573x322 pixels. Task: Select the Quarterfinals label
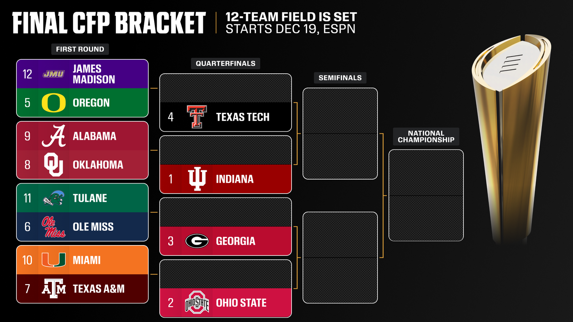(x=226, y=63)
